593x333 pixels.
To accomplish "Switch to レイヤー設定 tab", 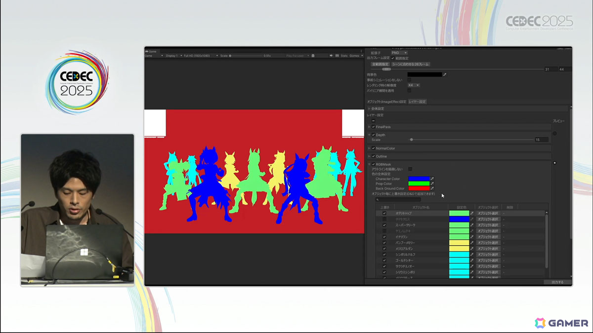I will (417, 102).
